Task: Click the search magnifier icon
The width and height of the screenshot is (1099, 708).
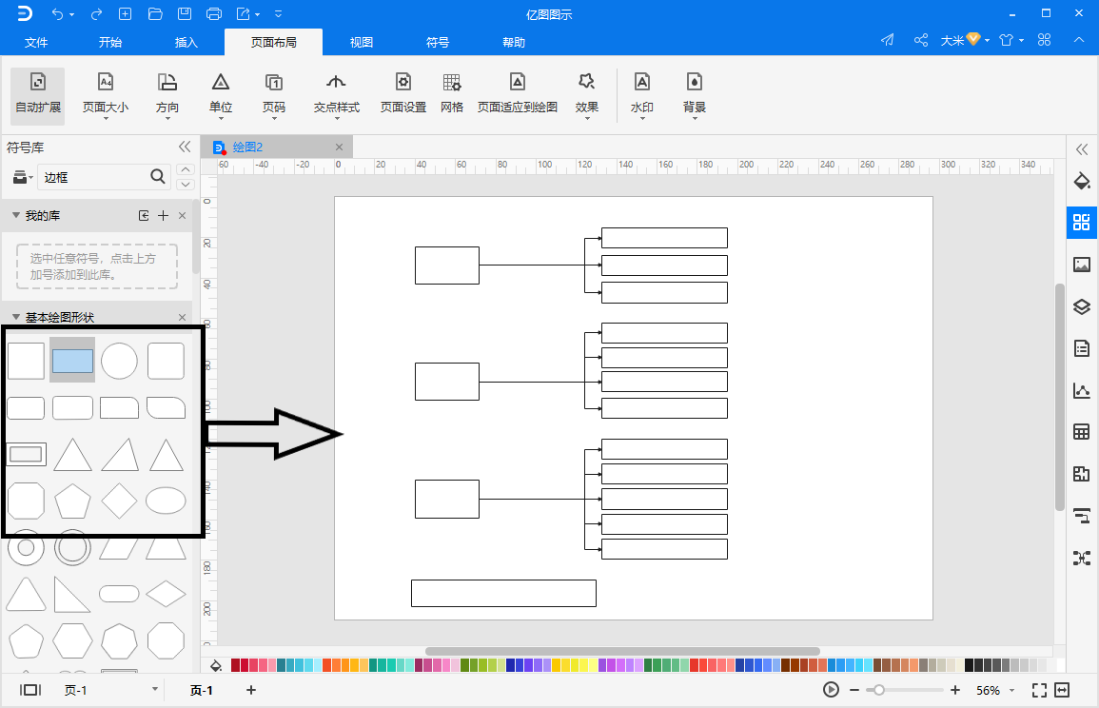Action: point(158,177)
